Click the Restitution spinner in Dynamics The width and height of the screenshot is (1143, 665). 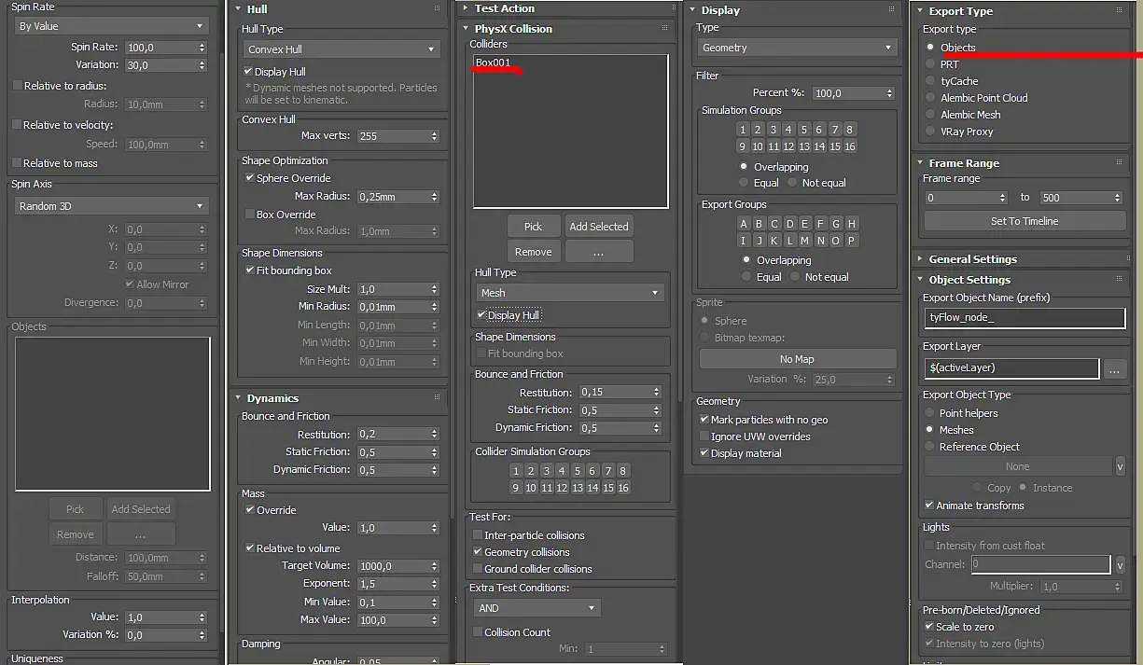434,436
